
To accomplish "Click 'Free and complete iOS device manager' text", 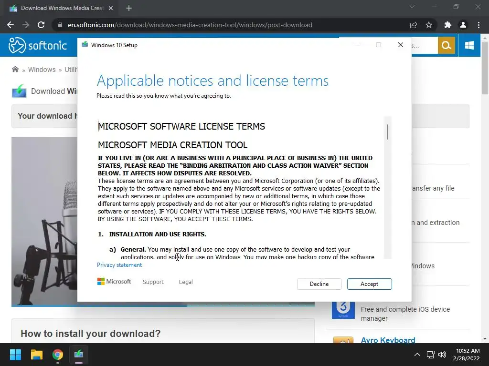I will click(405, 314).
